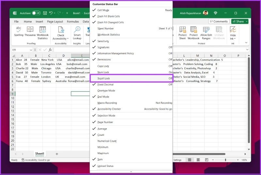261x175 pixels.
Task: Click the diamond premium icon
Action: coord(215,13)
